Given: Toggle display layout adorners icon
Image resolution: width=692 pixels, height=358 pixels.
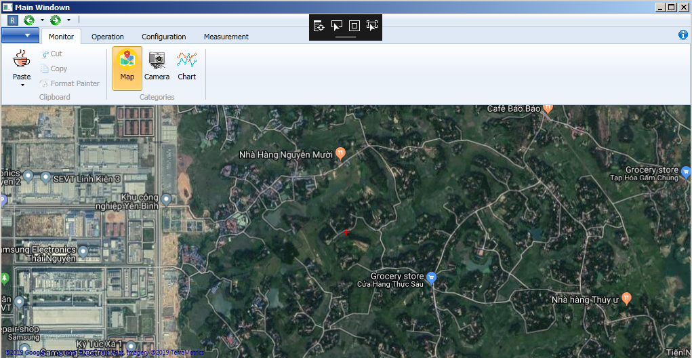Looking at the screenshot, I should tap(354, 26).
